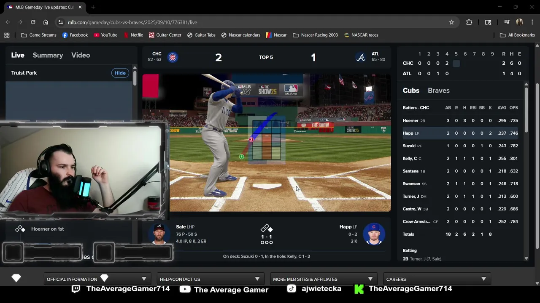This screenshot has width=540, height=303.
Task: Open the apps grid in bookmarks bar
Action: click(7, 35)
